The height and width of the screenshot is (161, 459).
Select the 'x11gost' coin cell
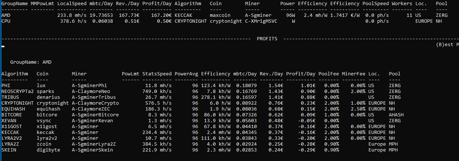tap(47, 127)
